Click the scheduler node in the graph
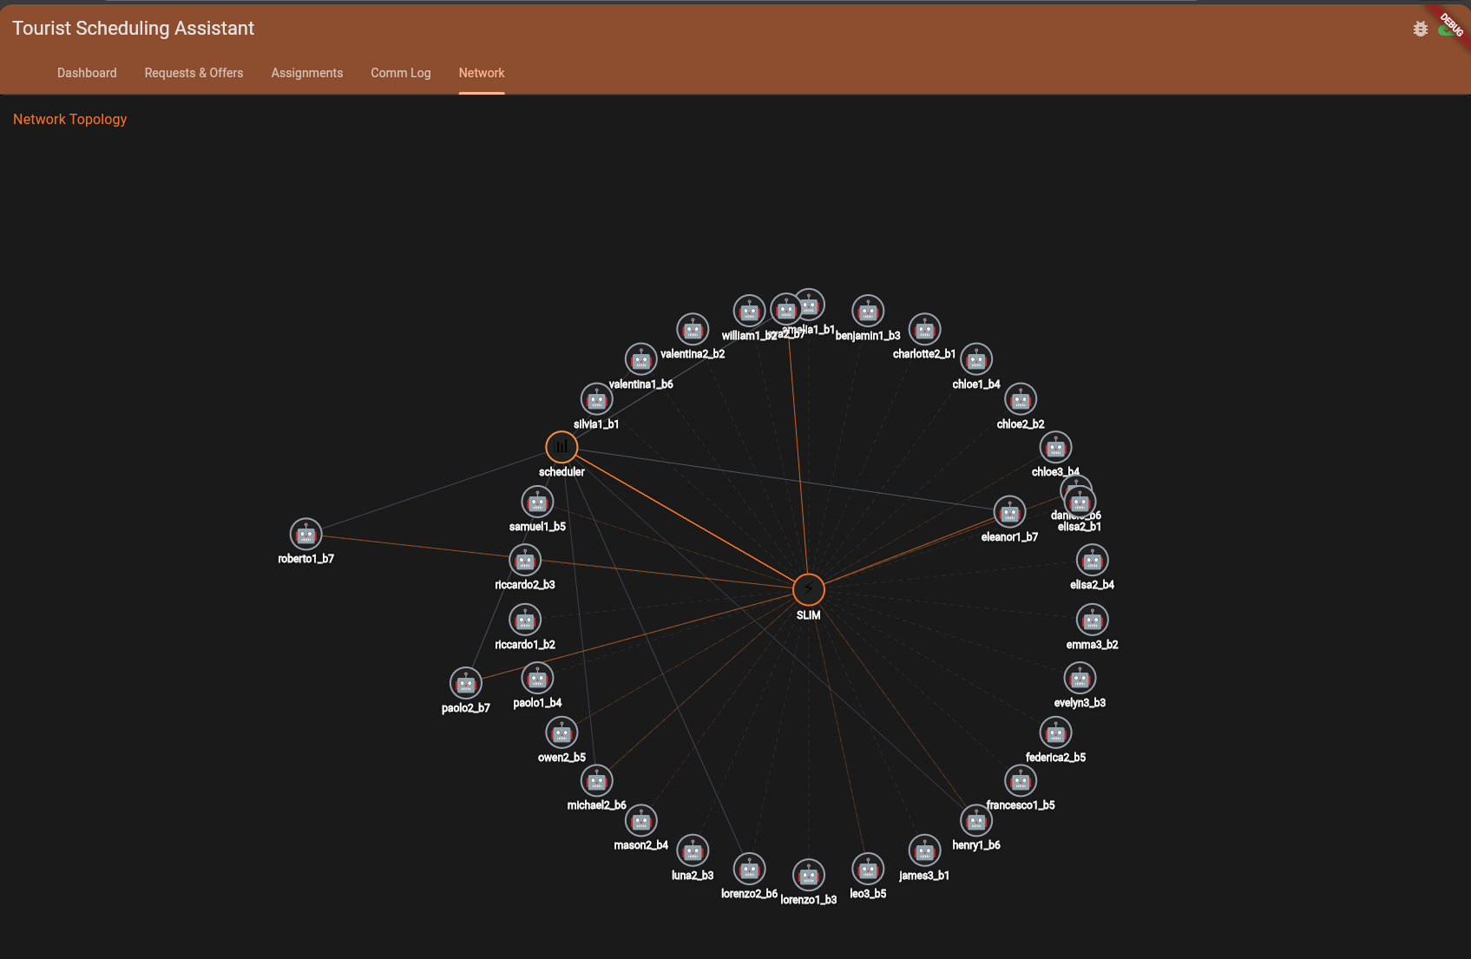1471x959 pixels. (x=561, y=447)
